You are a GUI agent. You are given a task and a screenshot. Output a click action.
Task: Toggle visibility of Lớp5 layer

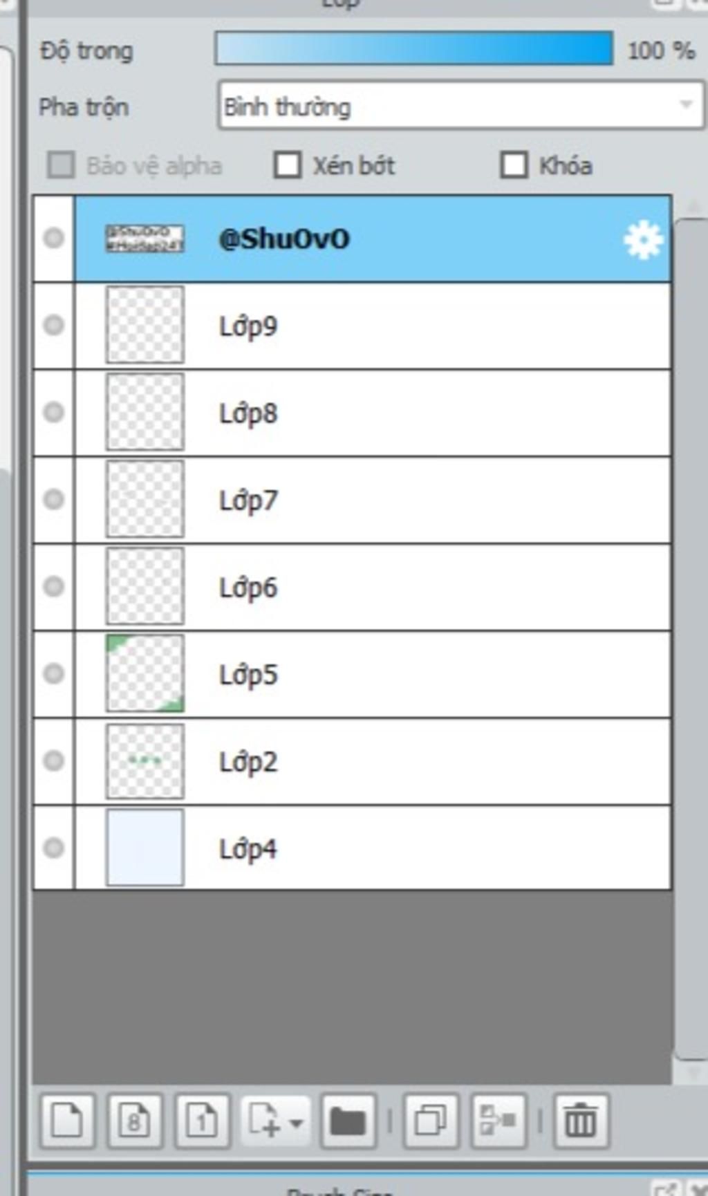(54, 673)
